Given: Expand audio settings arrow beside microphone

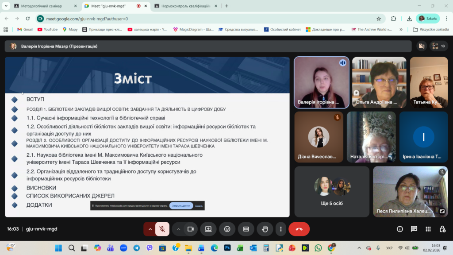Looking at the screenshot, I should 150,229.
